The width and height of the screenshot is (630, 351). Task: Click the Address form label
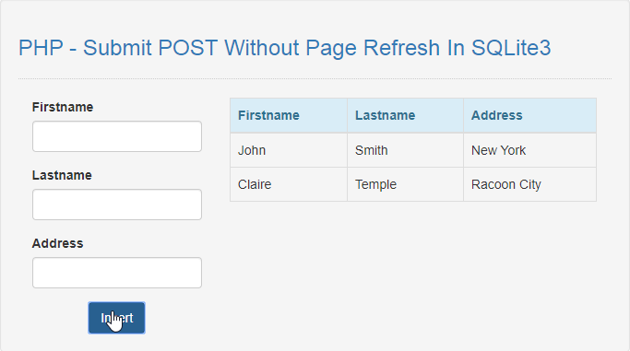[x=57, y=243]
